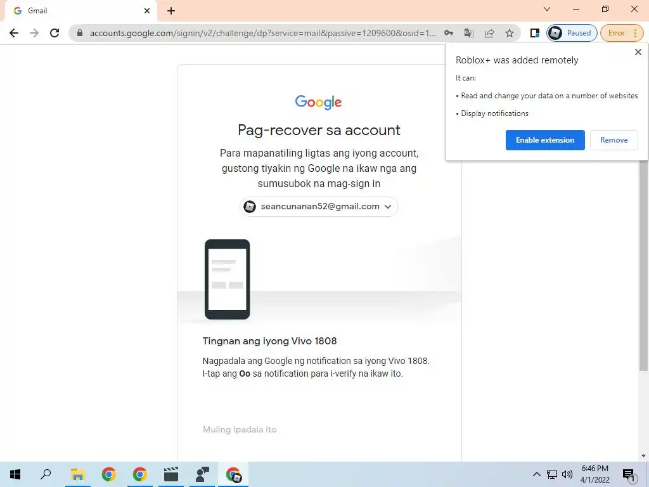Open the clock showing 6:46 PM
The width and height of the screenshot is (649, 487).
(594, 474)
